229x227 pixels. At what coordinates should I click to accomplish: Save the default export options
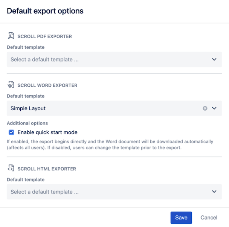pos(181,218)
